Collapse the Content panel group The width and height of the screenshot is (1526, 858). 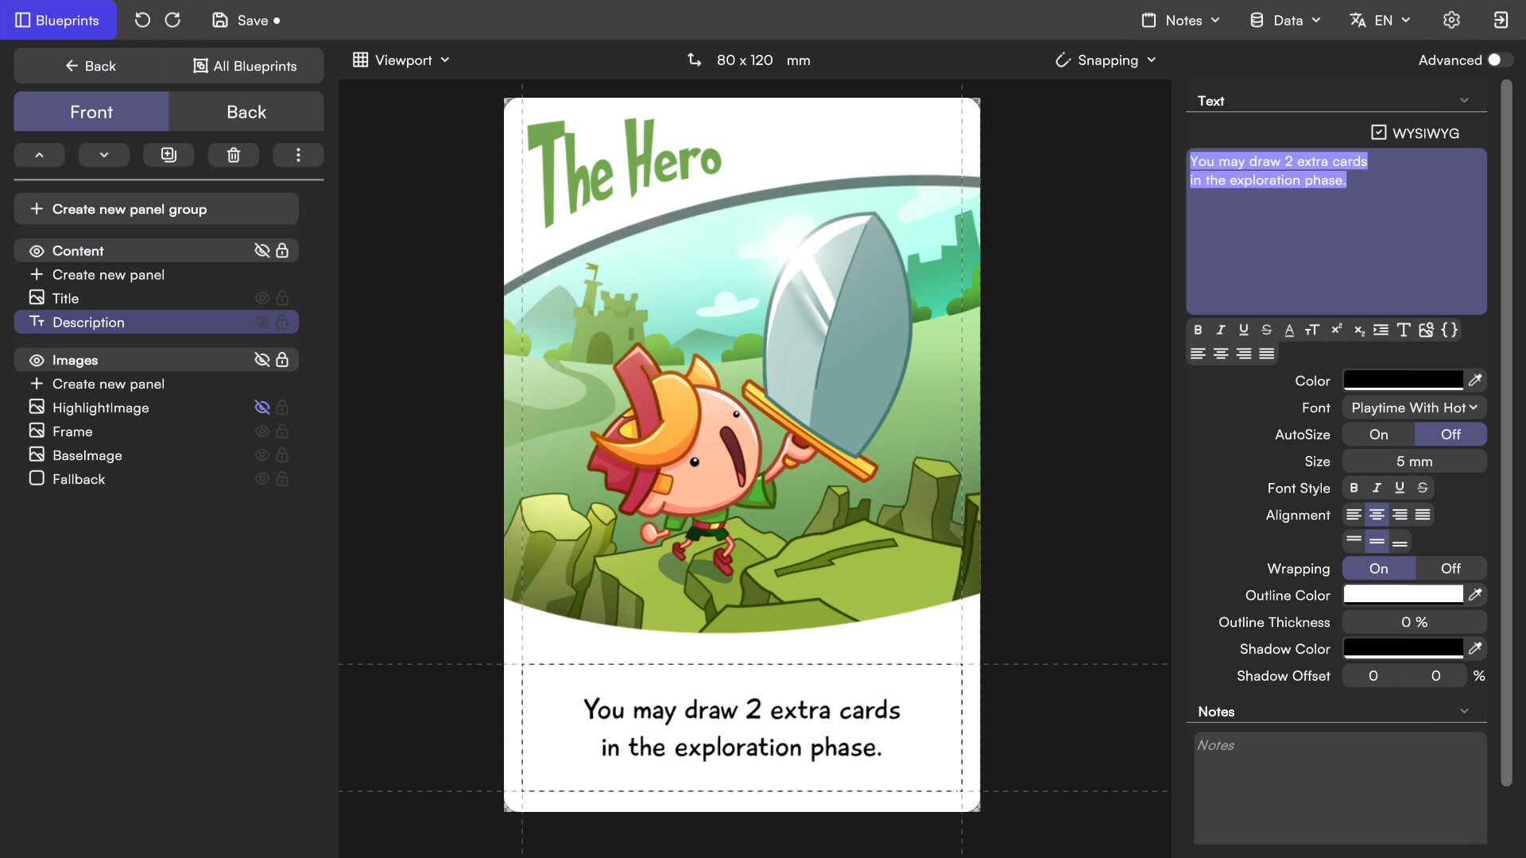click(37, 251)
